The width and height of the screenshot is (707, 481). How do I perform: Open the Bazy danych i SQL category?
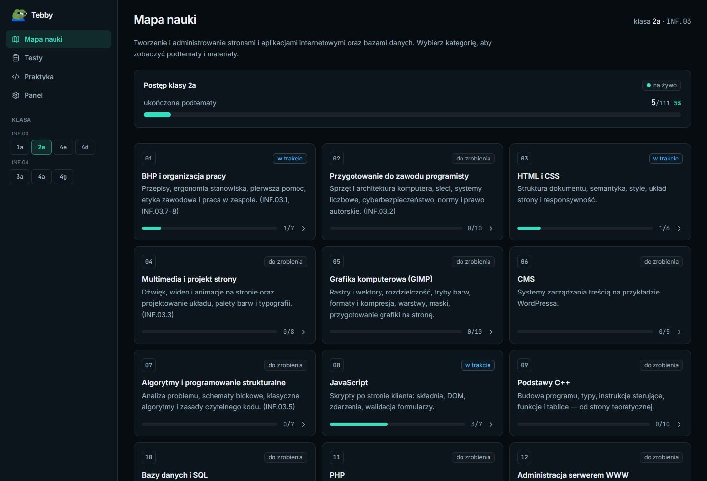pyautogui.click(x=224, y=462)
